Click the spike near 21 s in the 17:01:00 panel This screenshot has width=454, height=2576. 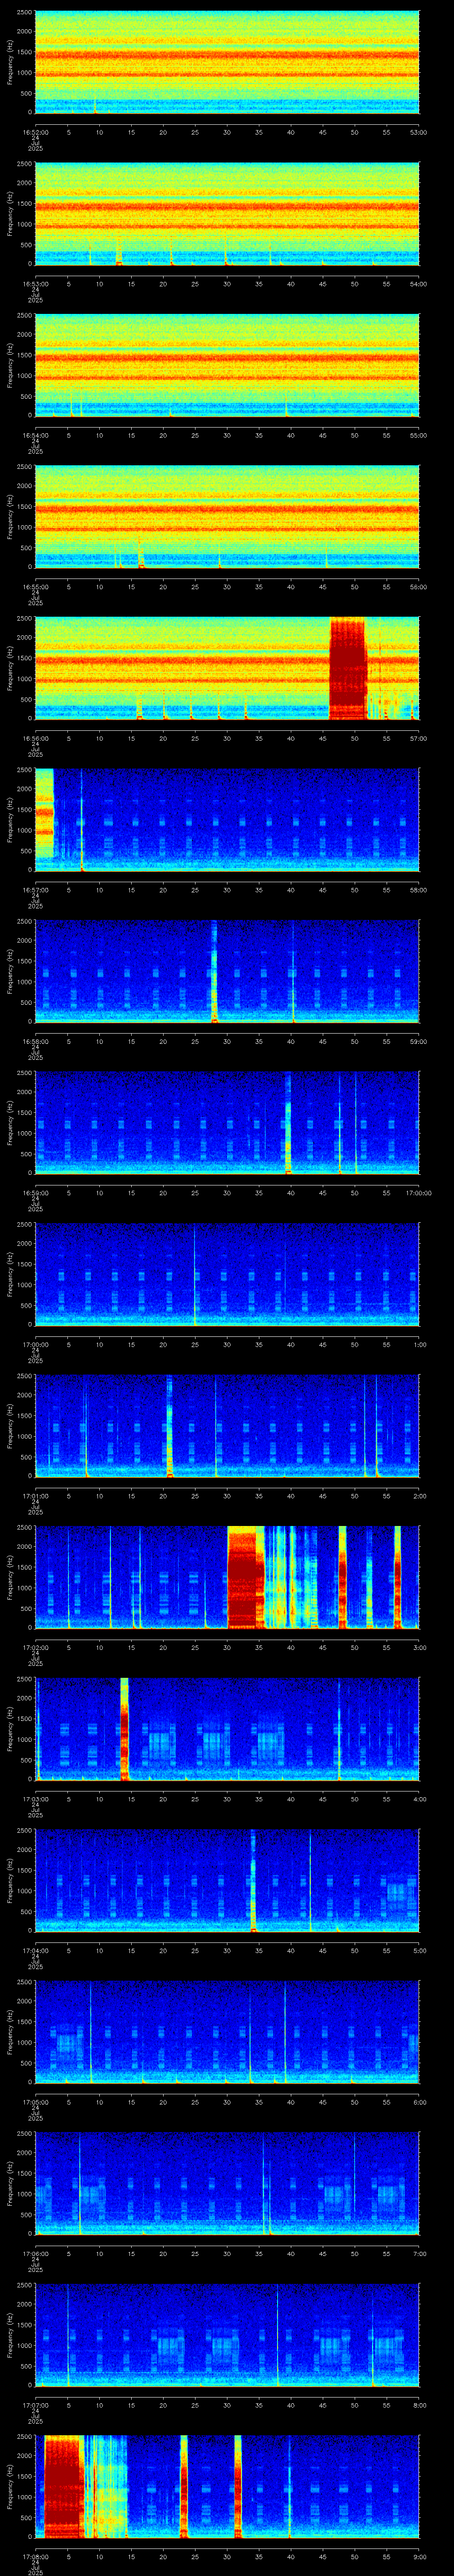[170, 1426]
